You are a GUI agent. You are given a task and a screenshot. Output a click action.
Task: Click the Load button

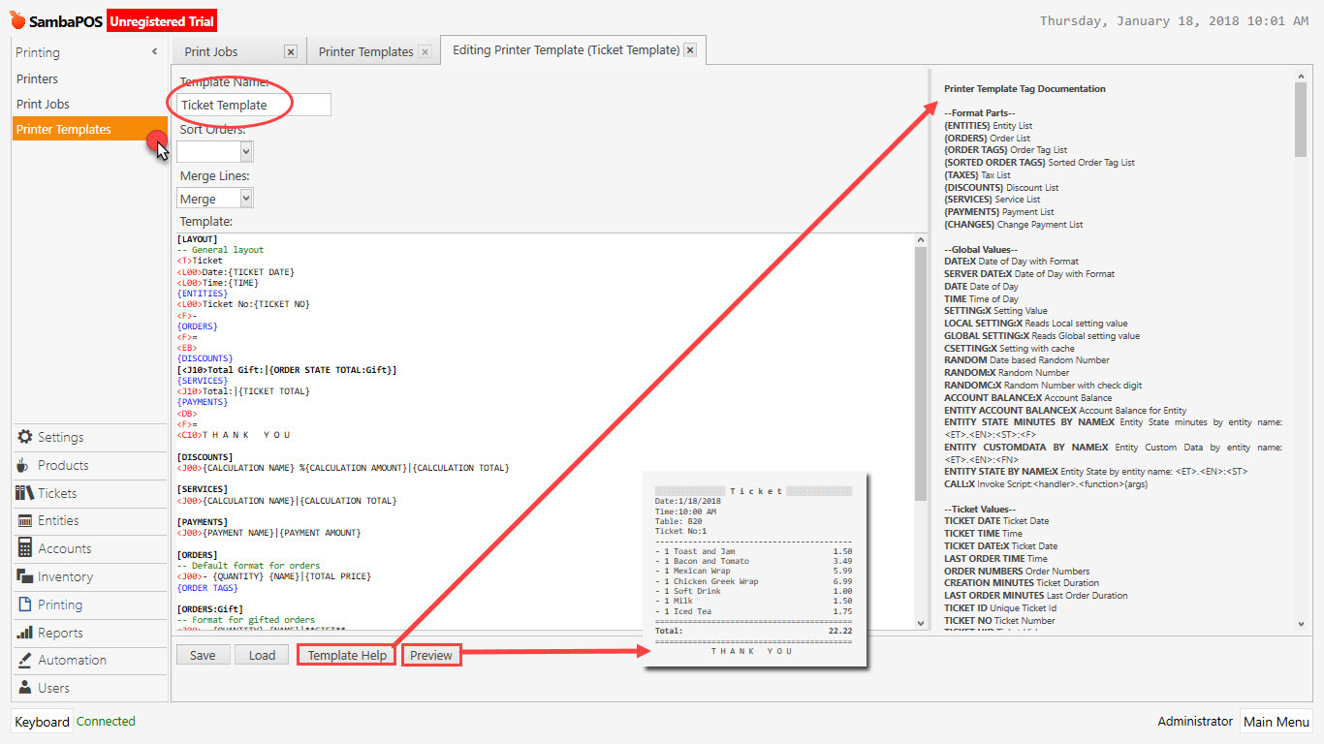[x=262, y=656]
